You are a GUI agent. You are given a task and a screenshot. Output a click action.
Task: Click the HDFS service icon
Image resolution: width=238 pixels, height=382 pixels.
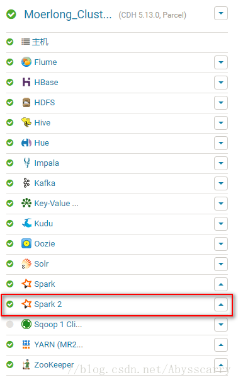(26, 102)
